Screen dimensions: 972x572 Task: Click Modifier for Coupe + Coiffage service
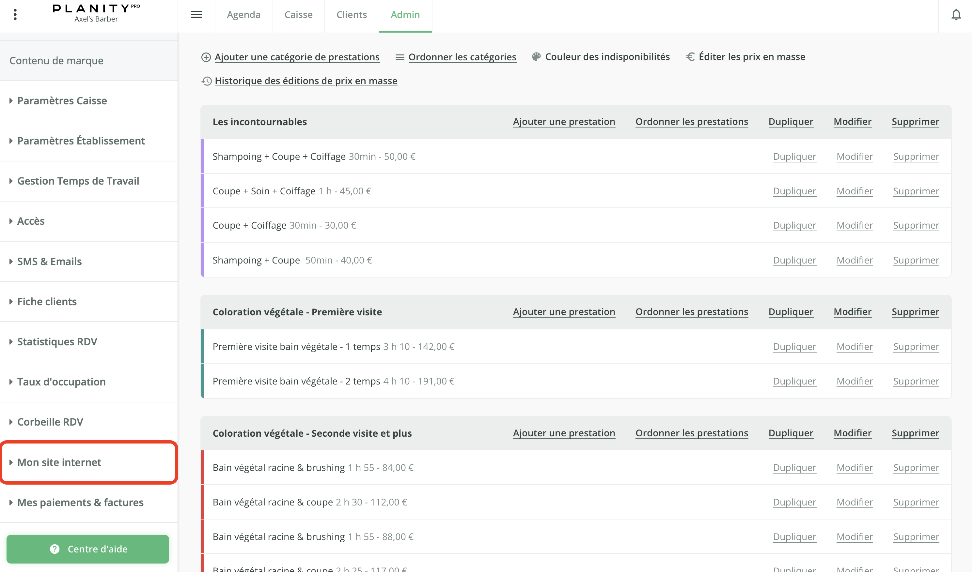pyautogui.click(x=854, y=225)
